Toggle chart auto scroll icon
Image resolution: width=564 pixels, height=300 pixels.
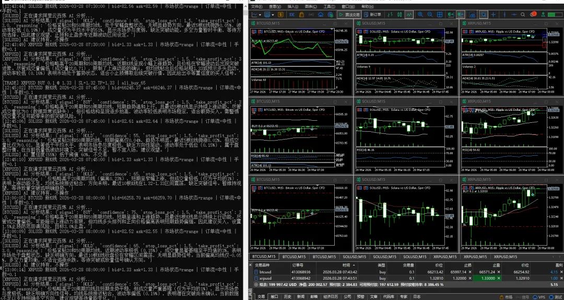(x=450, y=15)
